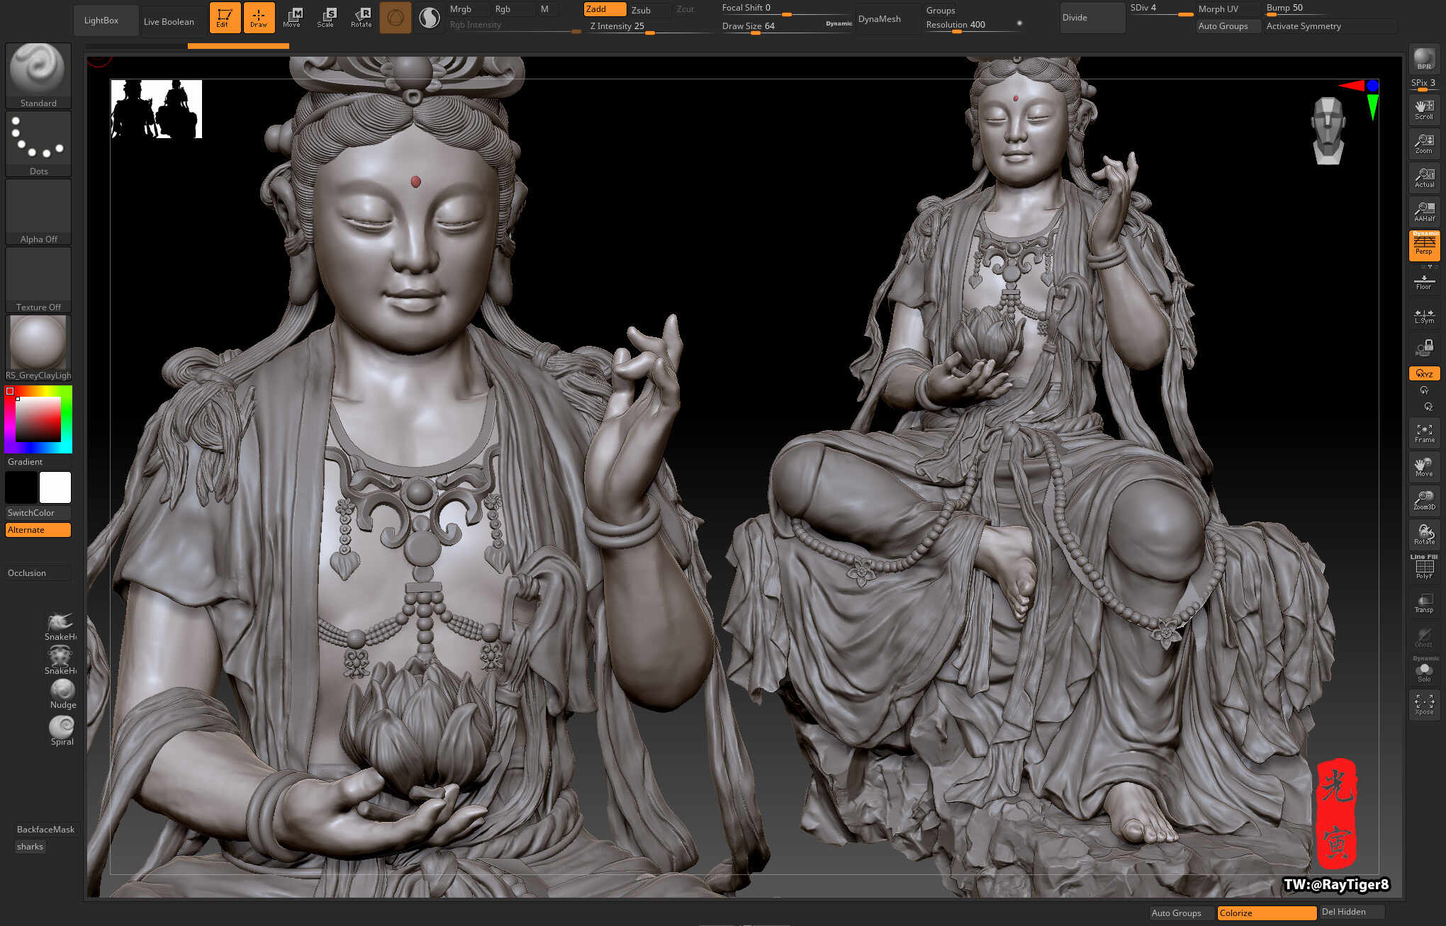Click the Gradient button
The width and height of the screenshot is (1446, 926).
[x=38, y=462]
